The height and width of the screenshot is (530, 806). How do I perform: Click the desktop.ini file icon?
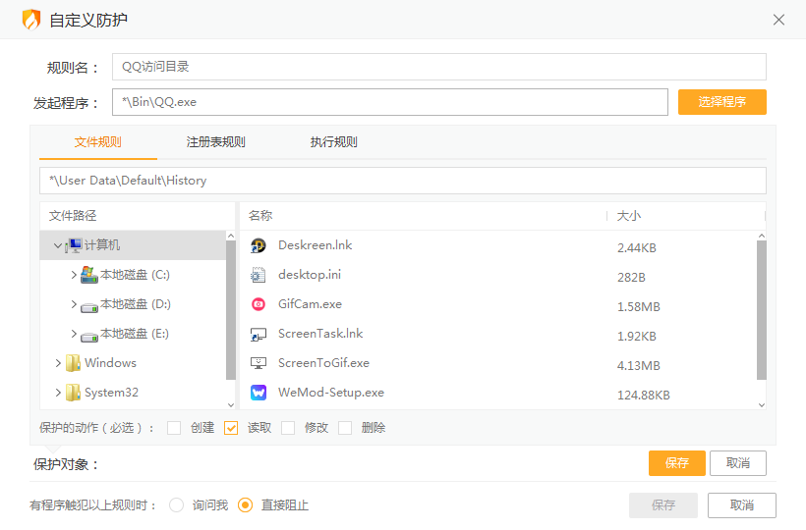tap(259, 275)
